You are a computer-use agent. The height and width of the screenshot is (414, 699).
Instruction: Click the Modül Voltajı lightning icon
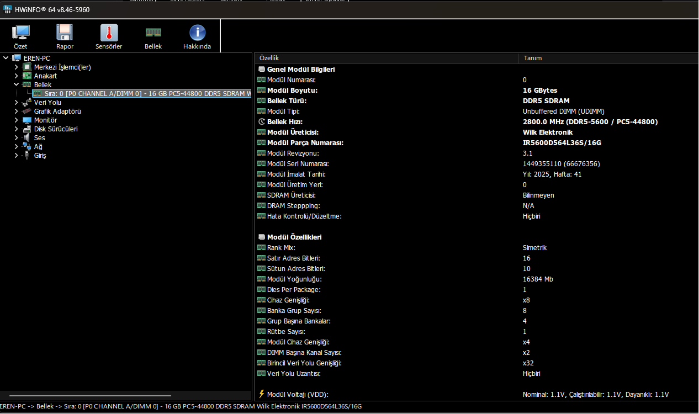tap(262, 394)
